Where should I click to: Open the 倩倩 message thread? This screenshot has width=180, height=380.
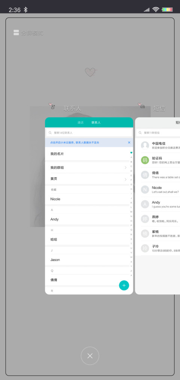[x=157, y=175]
